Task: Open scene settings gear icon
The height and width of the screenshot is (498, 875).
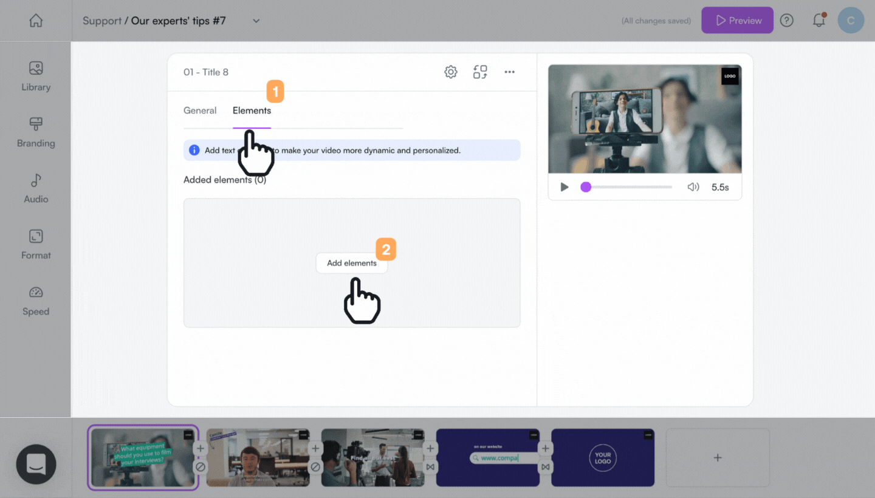Action: (451, 72)
